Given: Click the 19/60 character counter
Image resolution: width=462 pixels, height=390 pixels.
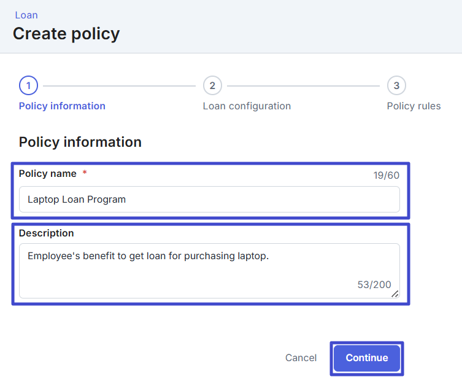Looking at the screenshot, I should [x=386, y=176].
